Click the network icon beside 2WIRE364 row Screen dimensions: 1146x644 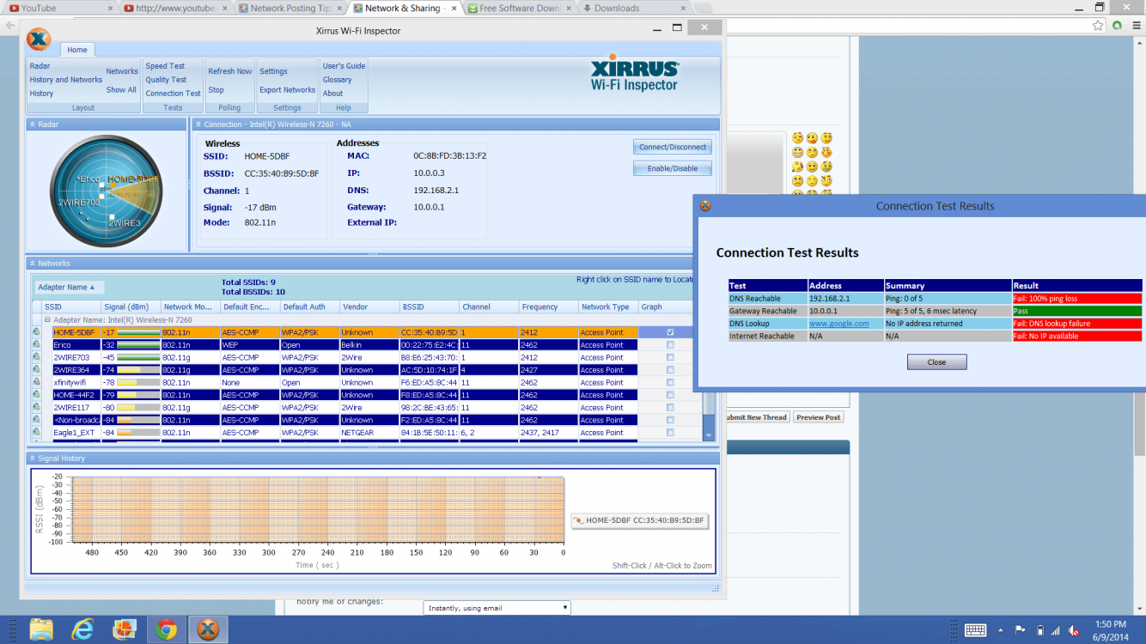click(x=37, y=370)
